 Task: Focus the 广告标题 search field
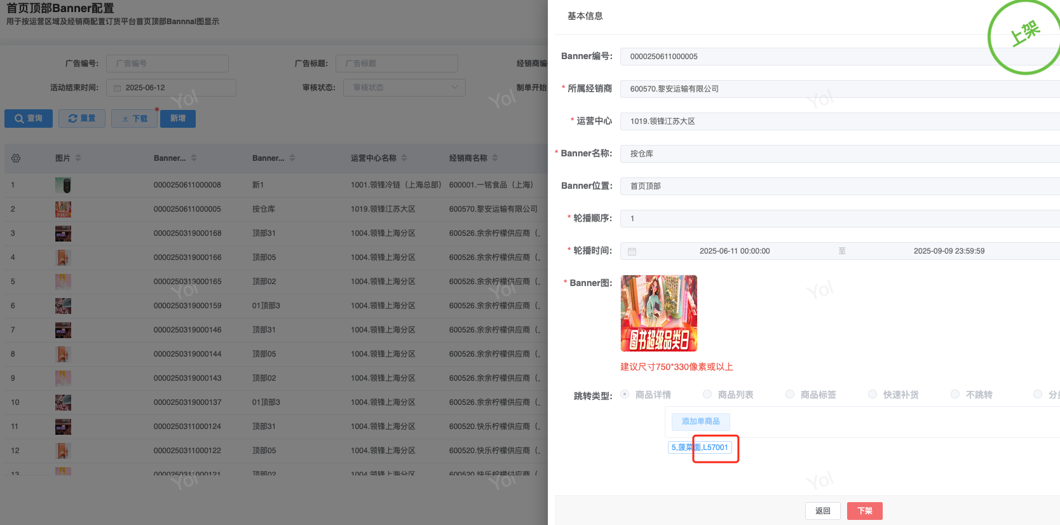[x=397, y=64]
